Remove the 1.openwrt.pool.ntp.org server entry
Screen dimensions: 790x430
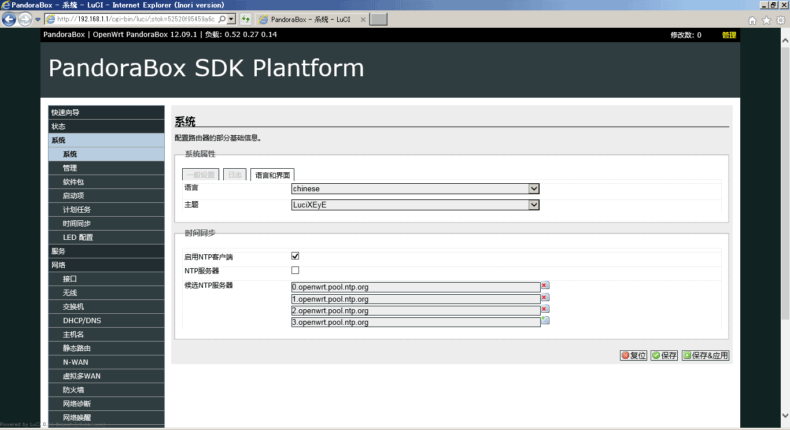(x=545, y=297)
